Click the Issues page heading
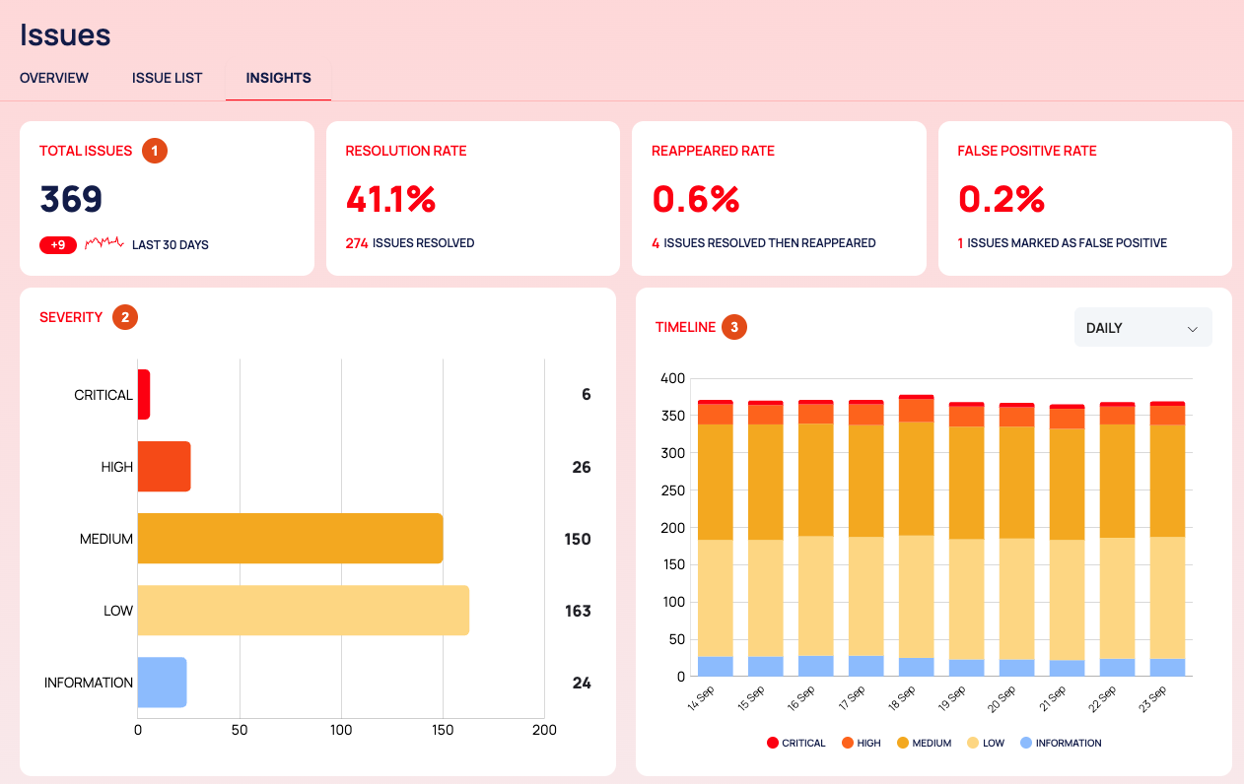The width and height of the screenshot is (1244, 784). (x=65, y=34)
